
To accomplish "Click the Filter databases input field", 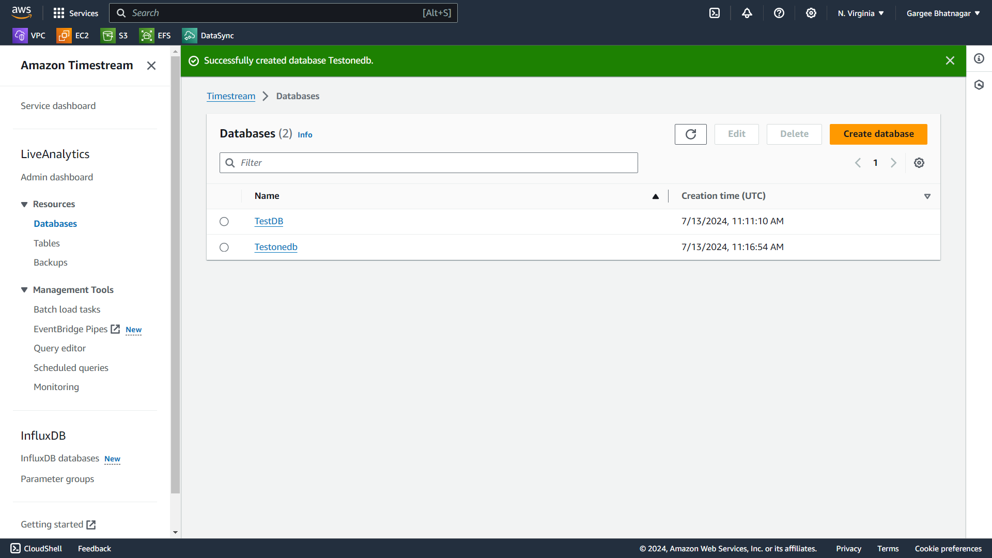I will (x=434, y=163).
